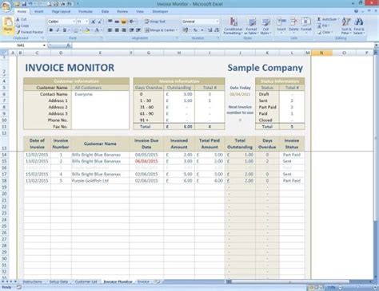
Task: Toggle Wrap Text
Action: (x=155, y=22)
